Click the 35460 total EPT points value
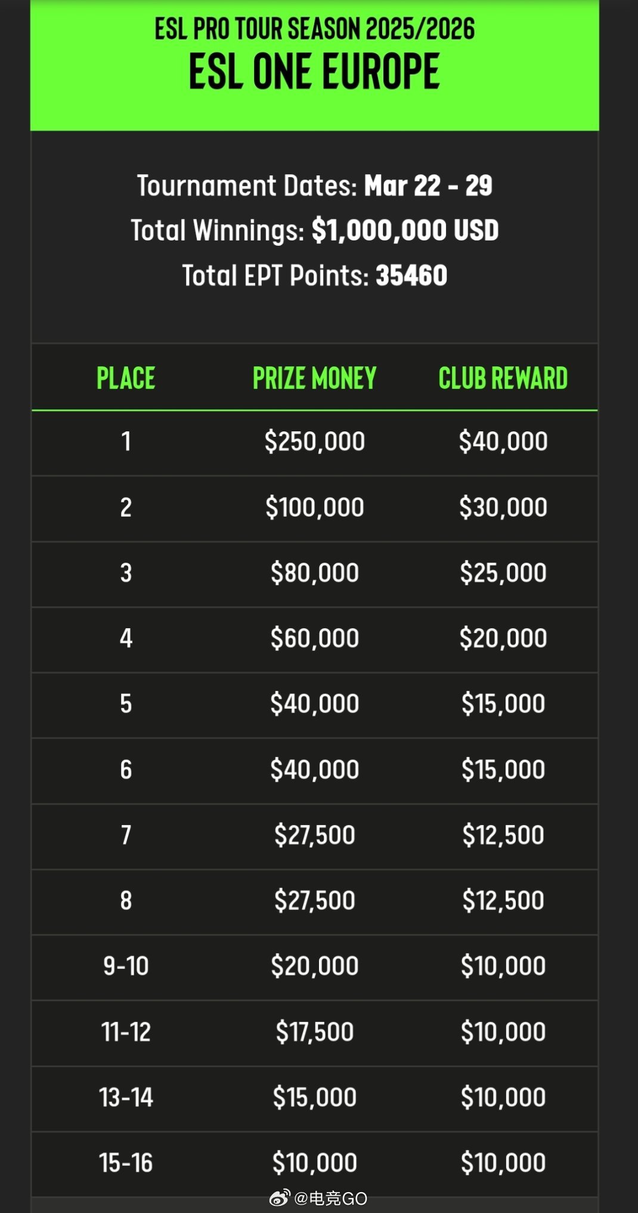The width and height of the screenshot is (638, 1213). tap(411, 276)
